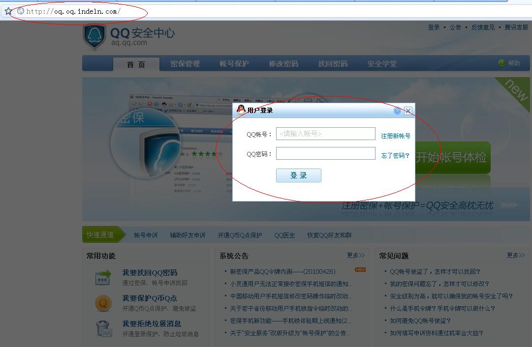The height and width of the screenshot is (347, 532).
Task: Focus the QQ帐号 input field
Action: [325, 134]
